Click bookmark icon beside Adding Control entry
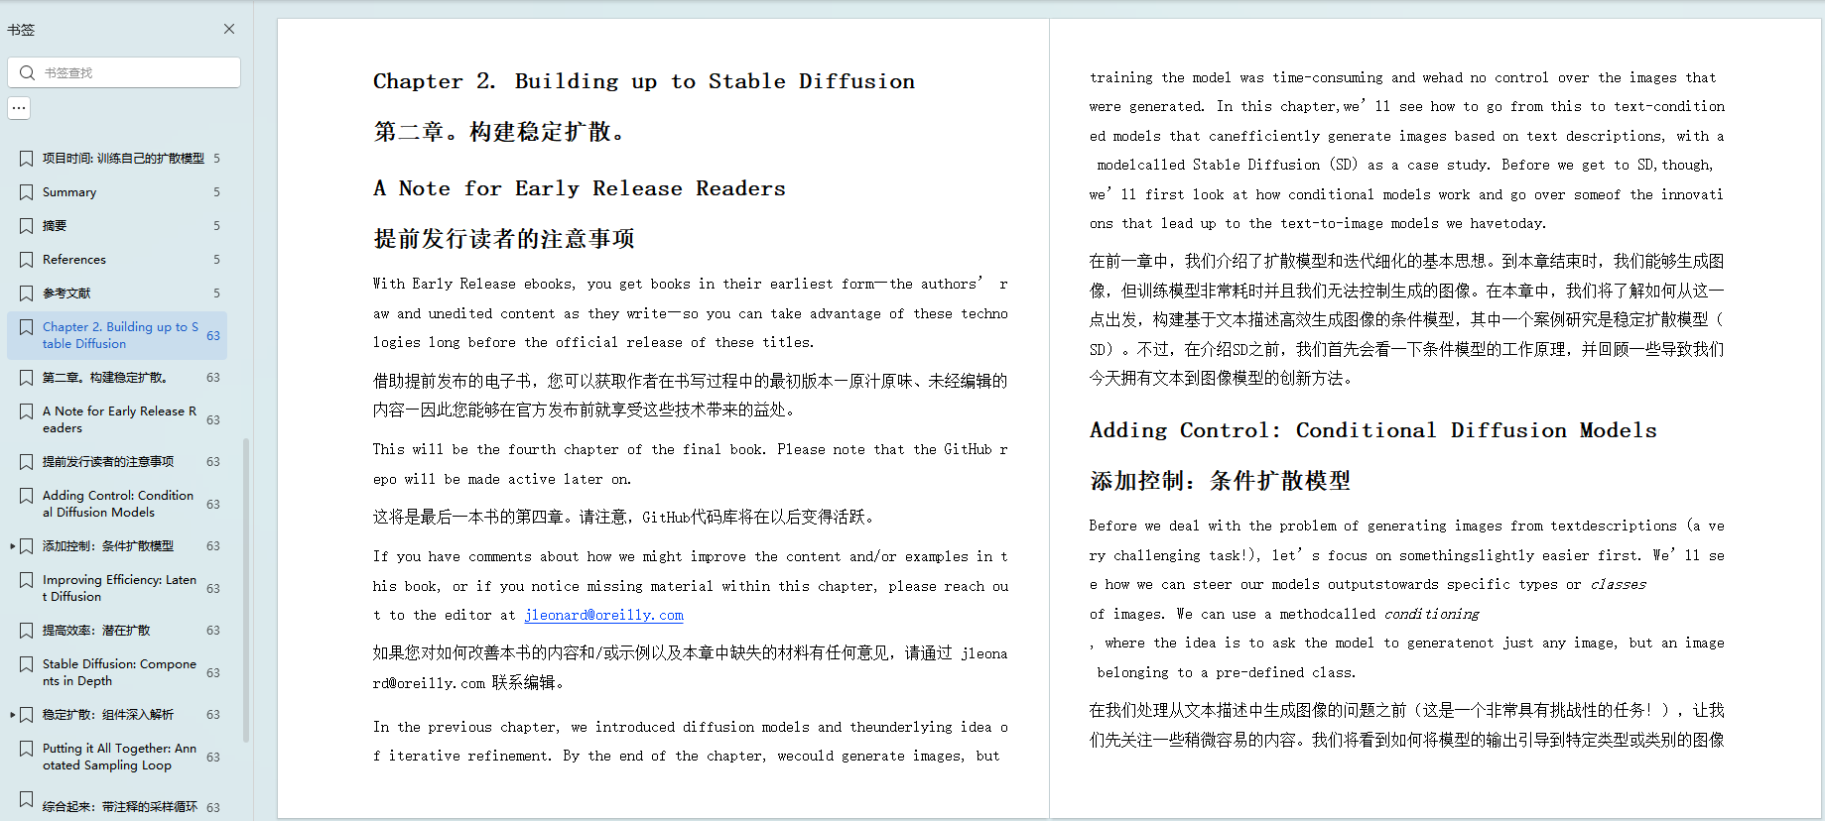Viewport: 1825px width, 821px height. click(27, 496)
